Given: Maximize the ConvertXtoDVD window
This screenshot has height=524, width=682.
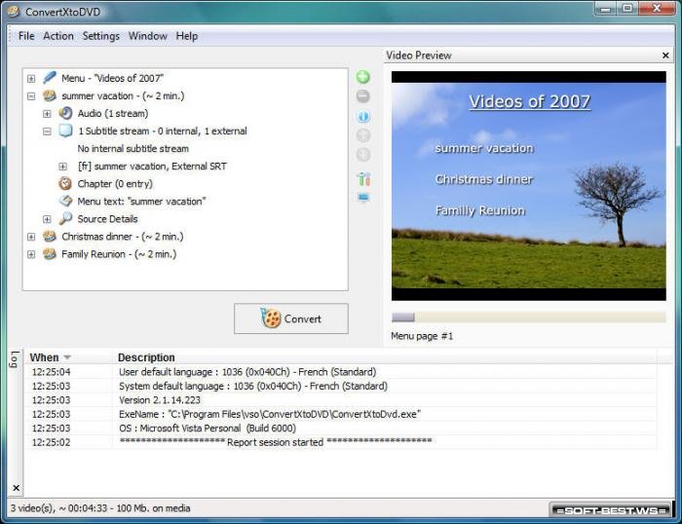Looking at the screenshot, I should pyautogui.click(x=627, y=8).
